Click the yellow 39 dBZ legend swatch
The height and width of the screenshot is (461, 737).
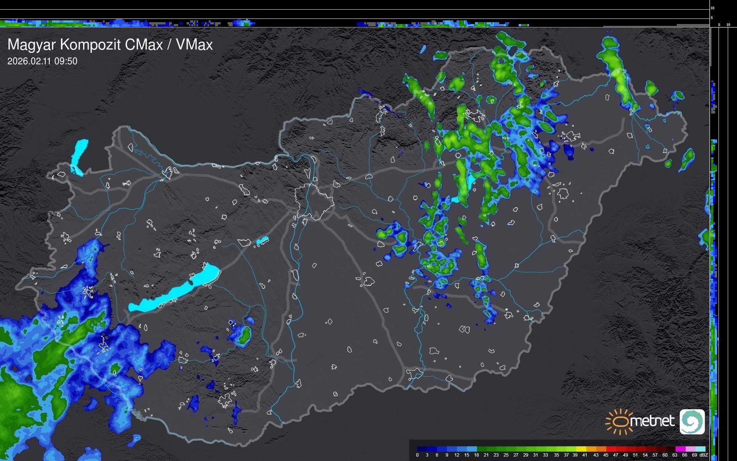tap(581, 449)
